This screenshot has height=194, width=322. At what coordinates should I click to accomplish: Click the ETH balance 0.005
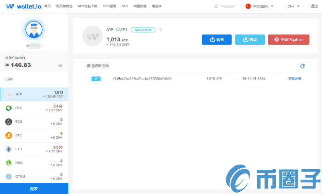pos(58,147)
